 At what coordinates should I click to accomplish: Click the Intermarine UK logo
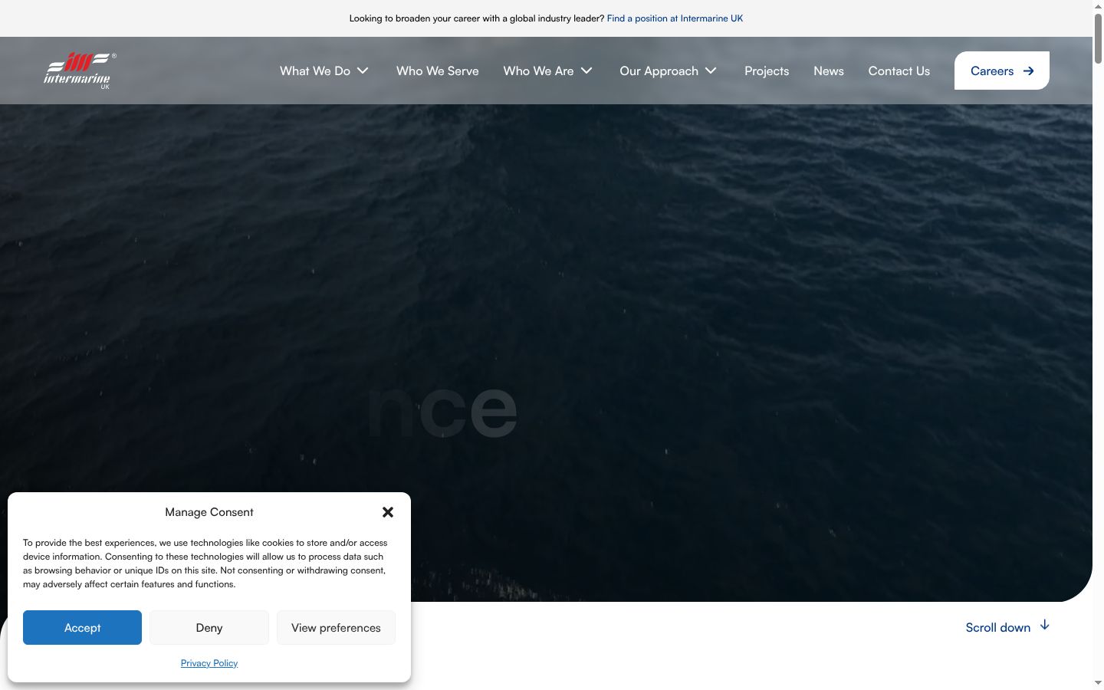pos(80,71)
